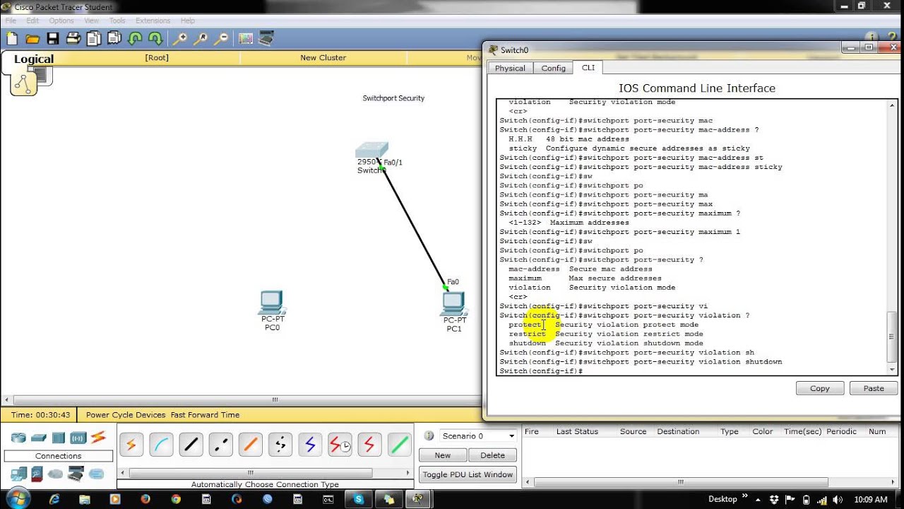Click the Paste button in CLI window
Viewport: 904px width, 509px height.
click(874, 388)
